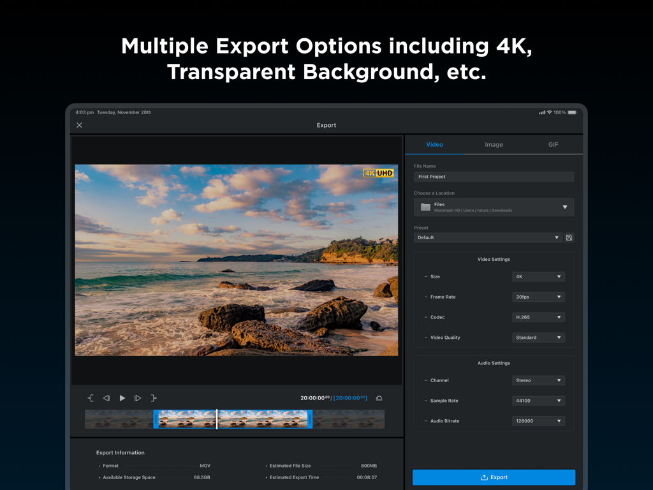Click the eject icon beside the timecode

[x=379, y=397]
